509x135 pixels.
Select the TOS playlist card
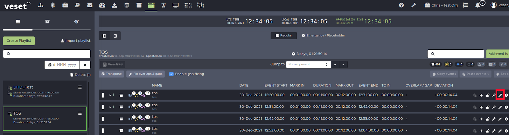pyautogui.click(x=45, y=119)
